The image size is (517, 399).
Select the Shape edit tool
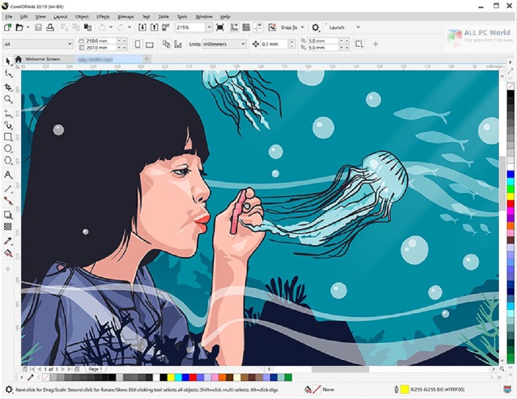click(x=8, y=73)
